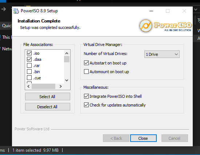Uncheck the .iso file association
This screenshot has width=200, height=155.
coord(29,53)
